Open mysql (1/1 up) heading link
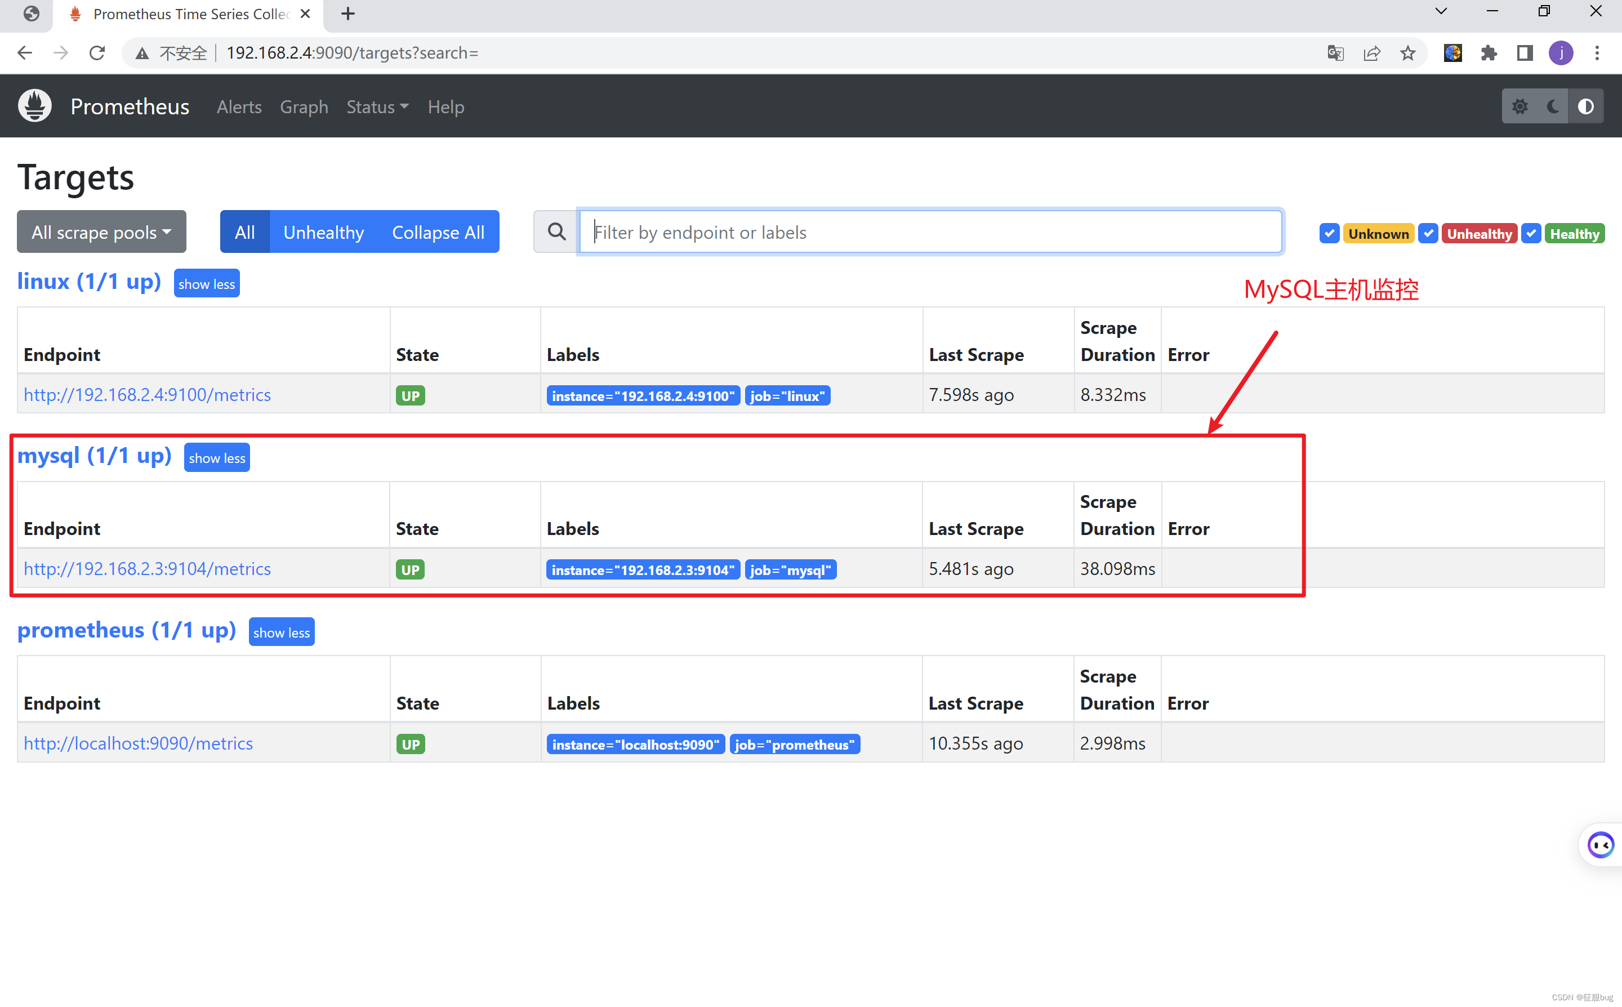Viewport: 1622px width, 1007px height. [x=95, y=456]
